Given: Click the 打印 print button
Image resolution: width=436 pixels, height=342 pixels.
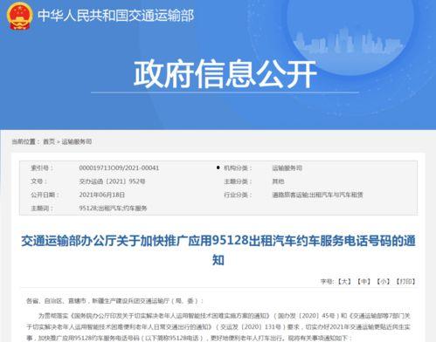Looking at the screenshot, I should 405,281.
